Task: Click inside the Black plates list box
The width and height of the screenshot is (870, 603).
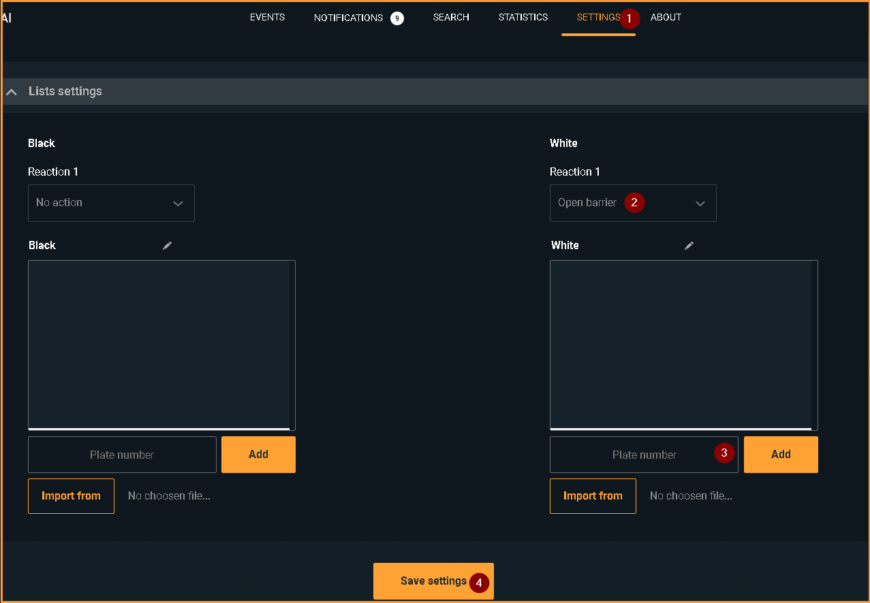Action: coord(161,345)
